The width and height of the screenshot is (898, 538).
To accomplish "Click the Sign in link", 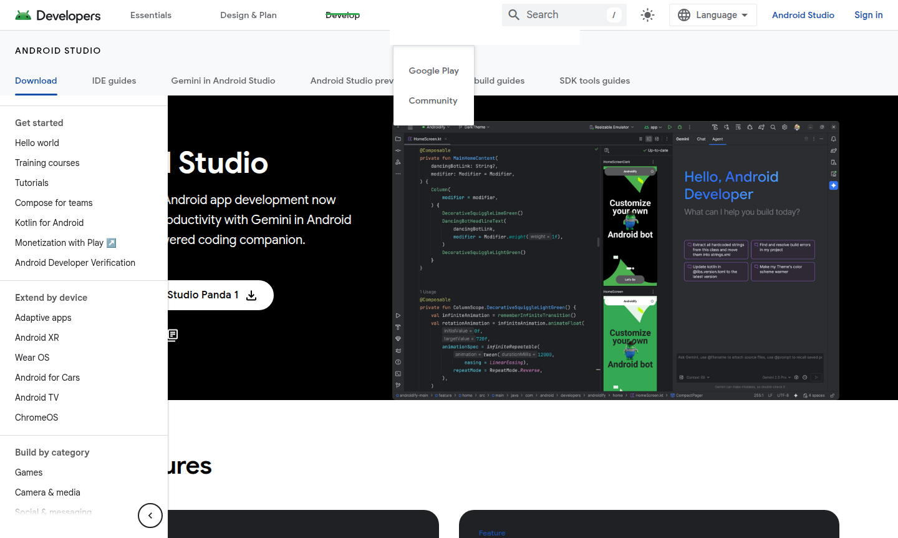I will [x=868, y=15].
